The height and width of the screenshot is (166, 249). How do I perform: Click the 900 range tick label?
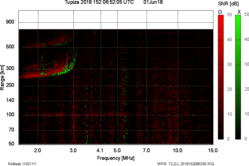(x=10, y=22)
